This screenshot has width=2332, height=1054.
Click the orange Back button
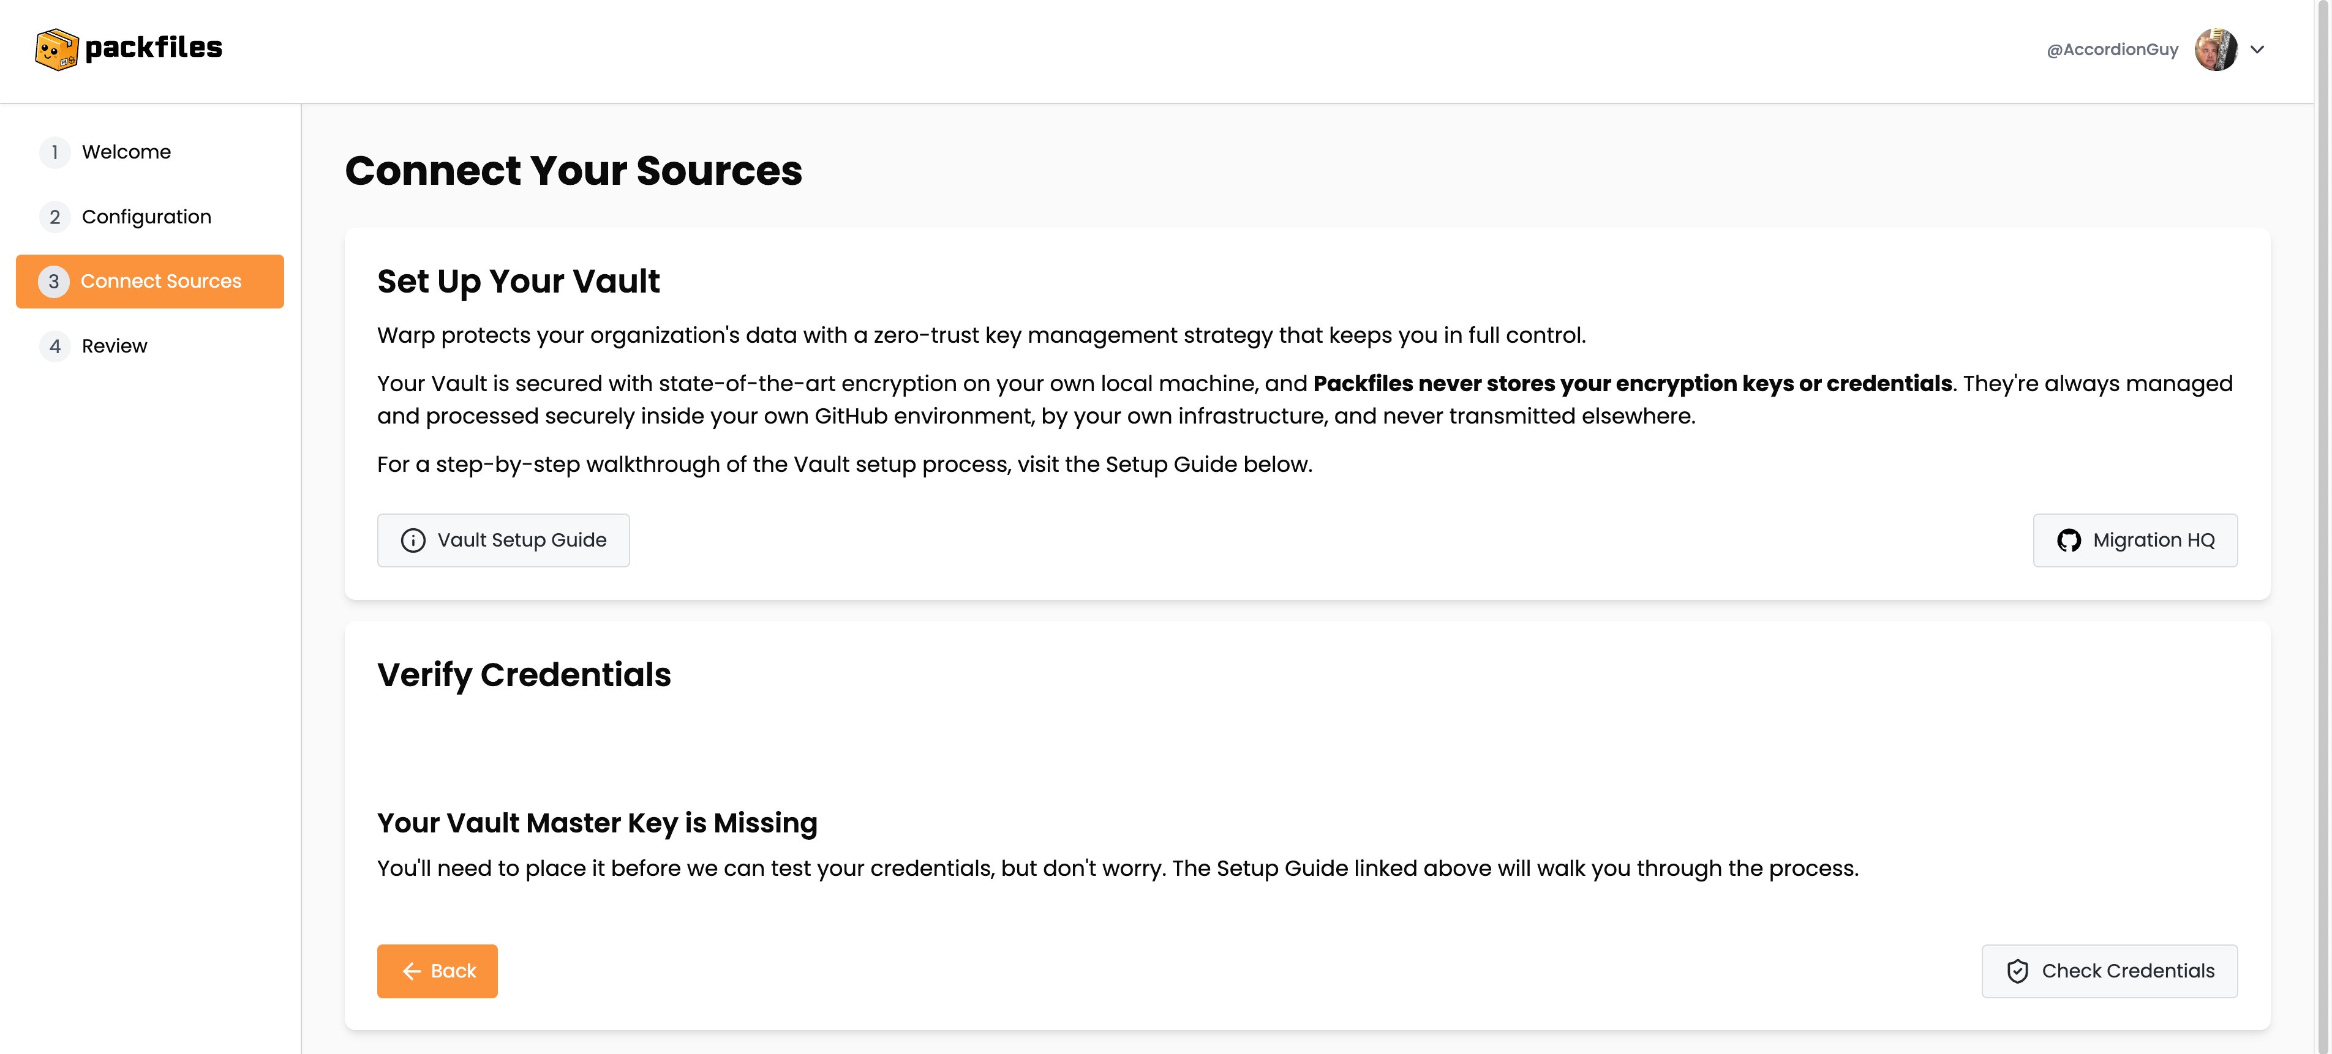coord(437,971)
